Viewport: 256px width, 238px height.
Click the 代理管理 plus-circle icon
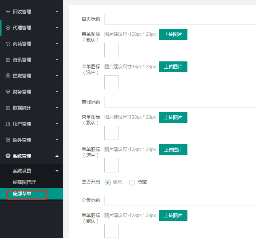(8, 27)
